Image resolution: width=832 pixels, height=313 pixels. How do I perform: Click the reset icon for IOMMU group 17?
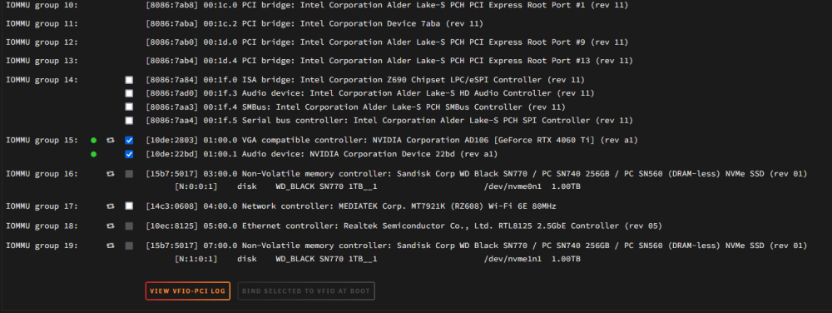point(111,206)
